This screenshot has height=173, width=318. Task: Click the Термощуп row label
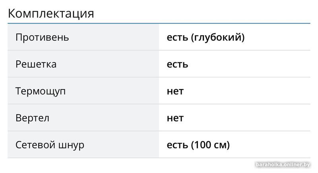pos(41,91)
